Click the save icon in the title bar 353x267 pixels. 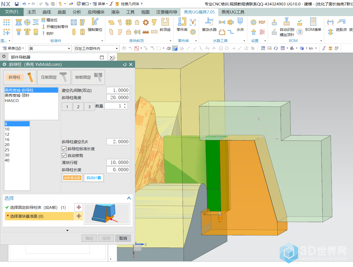click(17, 4)
